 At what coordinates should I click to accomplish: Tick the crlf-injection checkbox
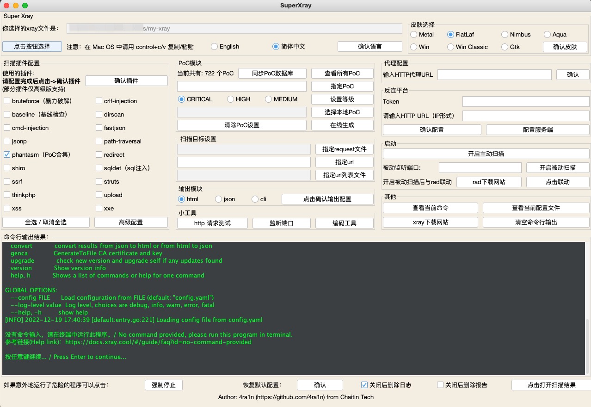coord(99,101)
